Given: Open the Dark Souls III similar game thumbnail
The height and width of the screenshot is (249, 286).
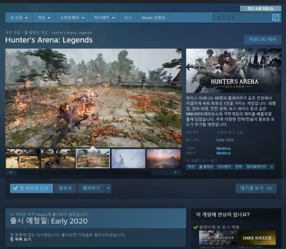Looking at the screenshot, I should 257,237.
